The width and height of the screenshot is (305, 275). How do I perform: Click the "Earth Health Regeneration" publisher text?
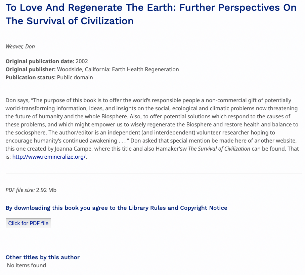coord(145,69)
